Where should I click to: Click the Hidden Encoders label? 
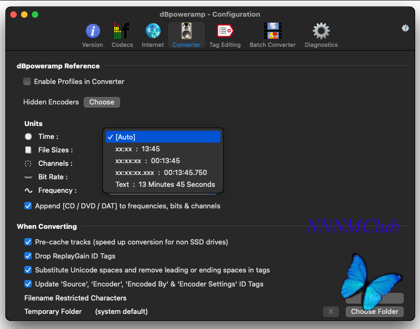(x=51, y=102)
